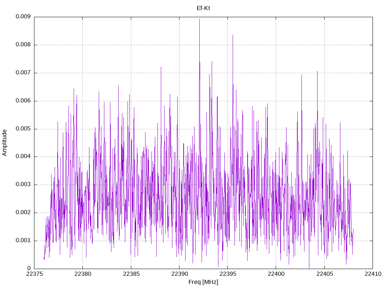Click the second-highest peak near 22395.5 MHz

[233, 35]
